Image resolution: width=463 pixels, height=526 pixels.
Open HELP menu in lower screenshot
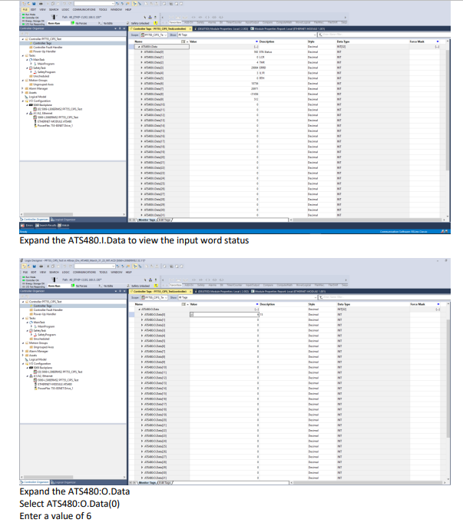coord(128,273)
